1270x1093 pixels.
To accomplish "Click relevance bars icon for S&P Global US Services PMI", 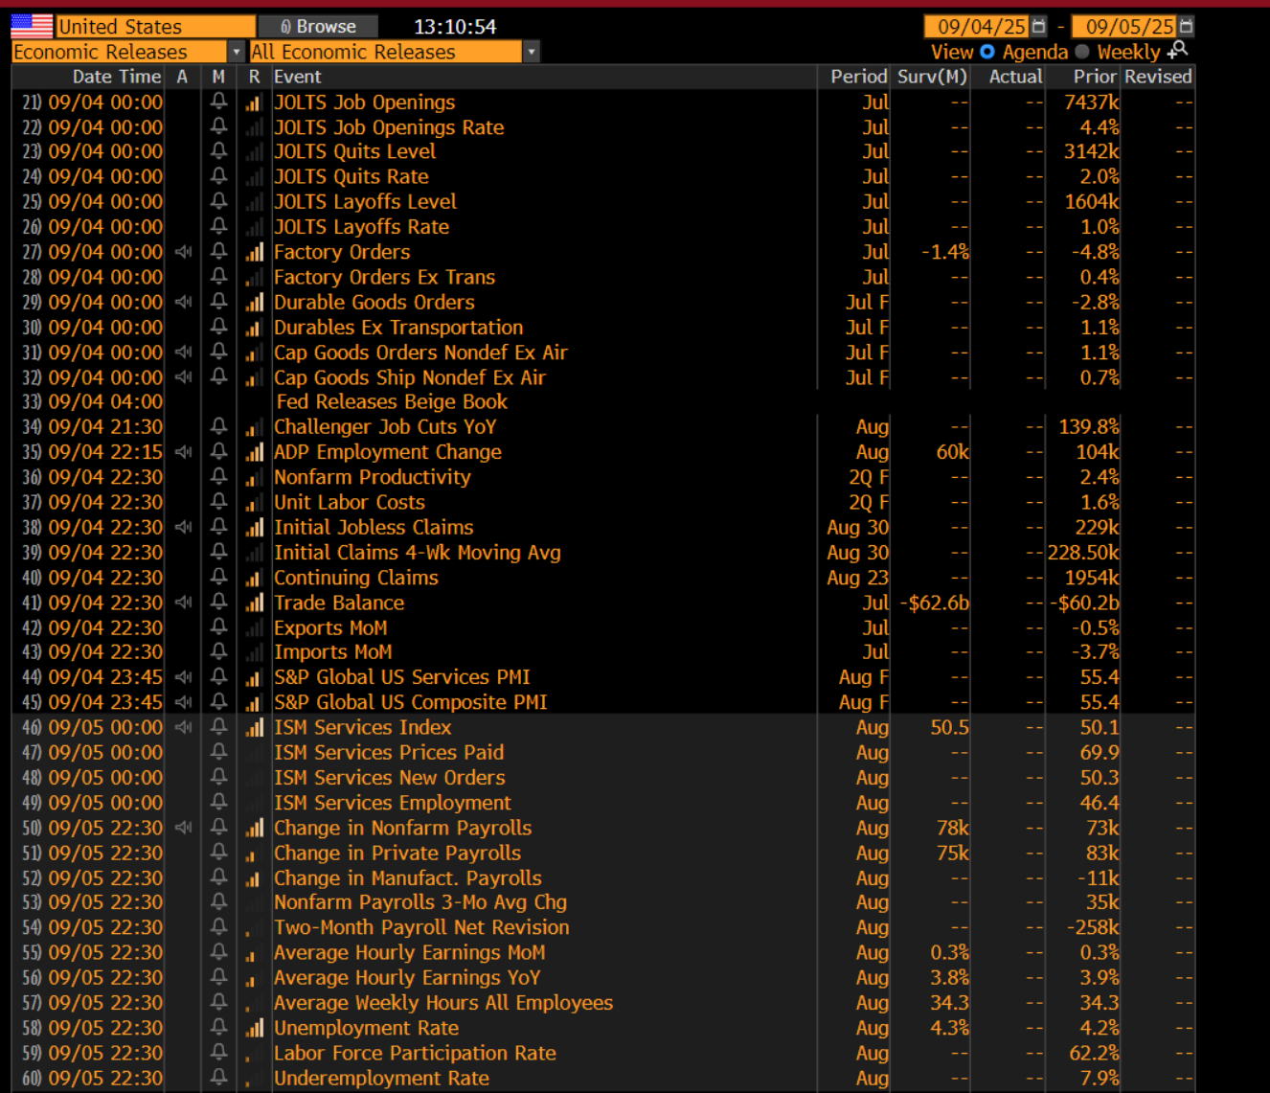I will coord(254,677).
